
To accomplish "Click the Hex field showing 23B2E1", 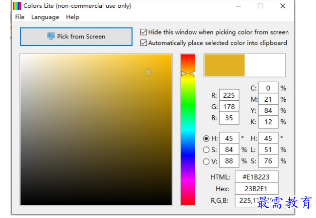I will tap(257, 189).
